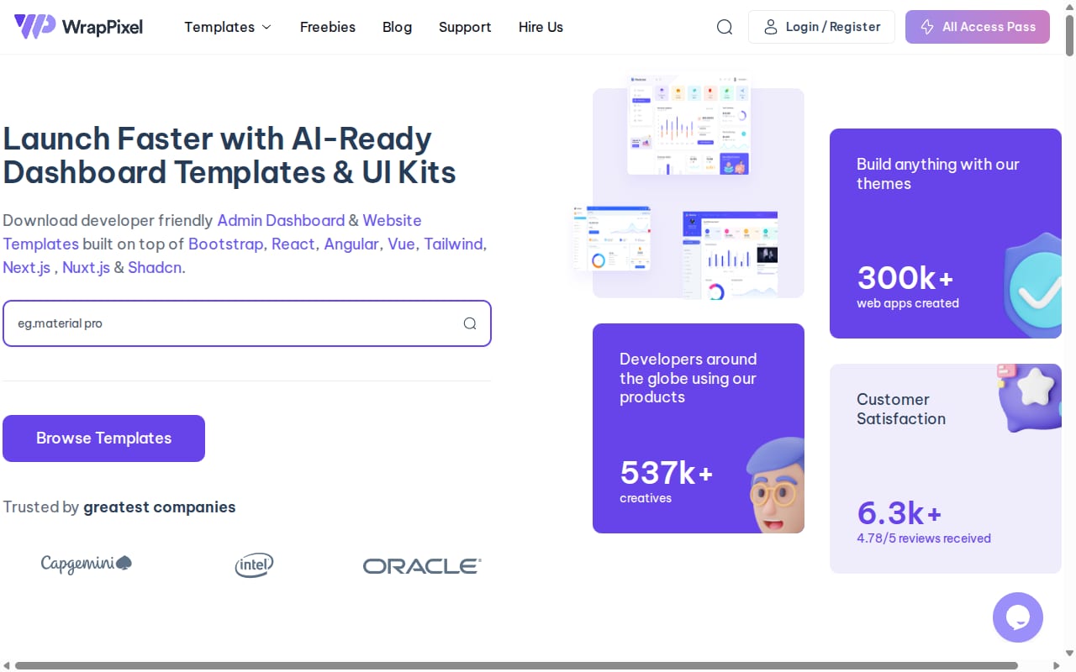Open the chat support bubble
Screen dimensions: 1076x672
(1018, 617)
